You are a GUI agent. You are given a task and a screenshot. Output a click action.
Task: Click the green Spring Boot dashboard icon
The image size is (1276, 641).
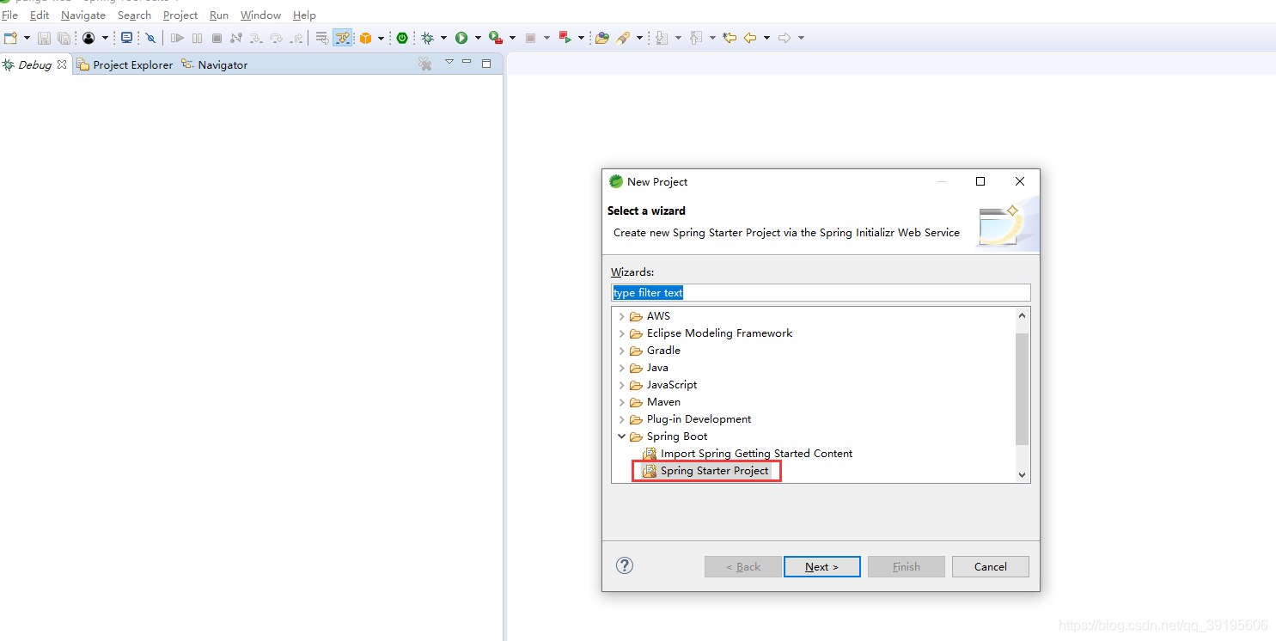pyautogui.click(x=402, y=38)
